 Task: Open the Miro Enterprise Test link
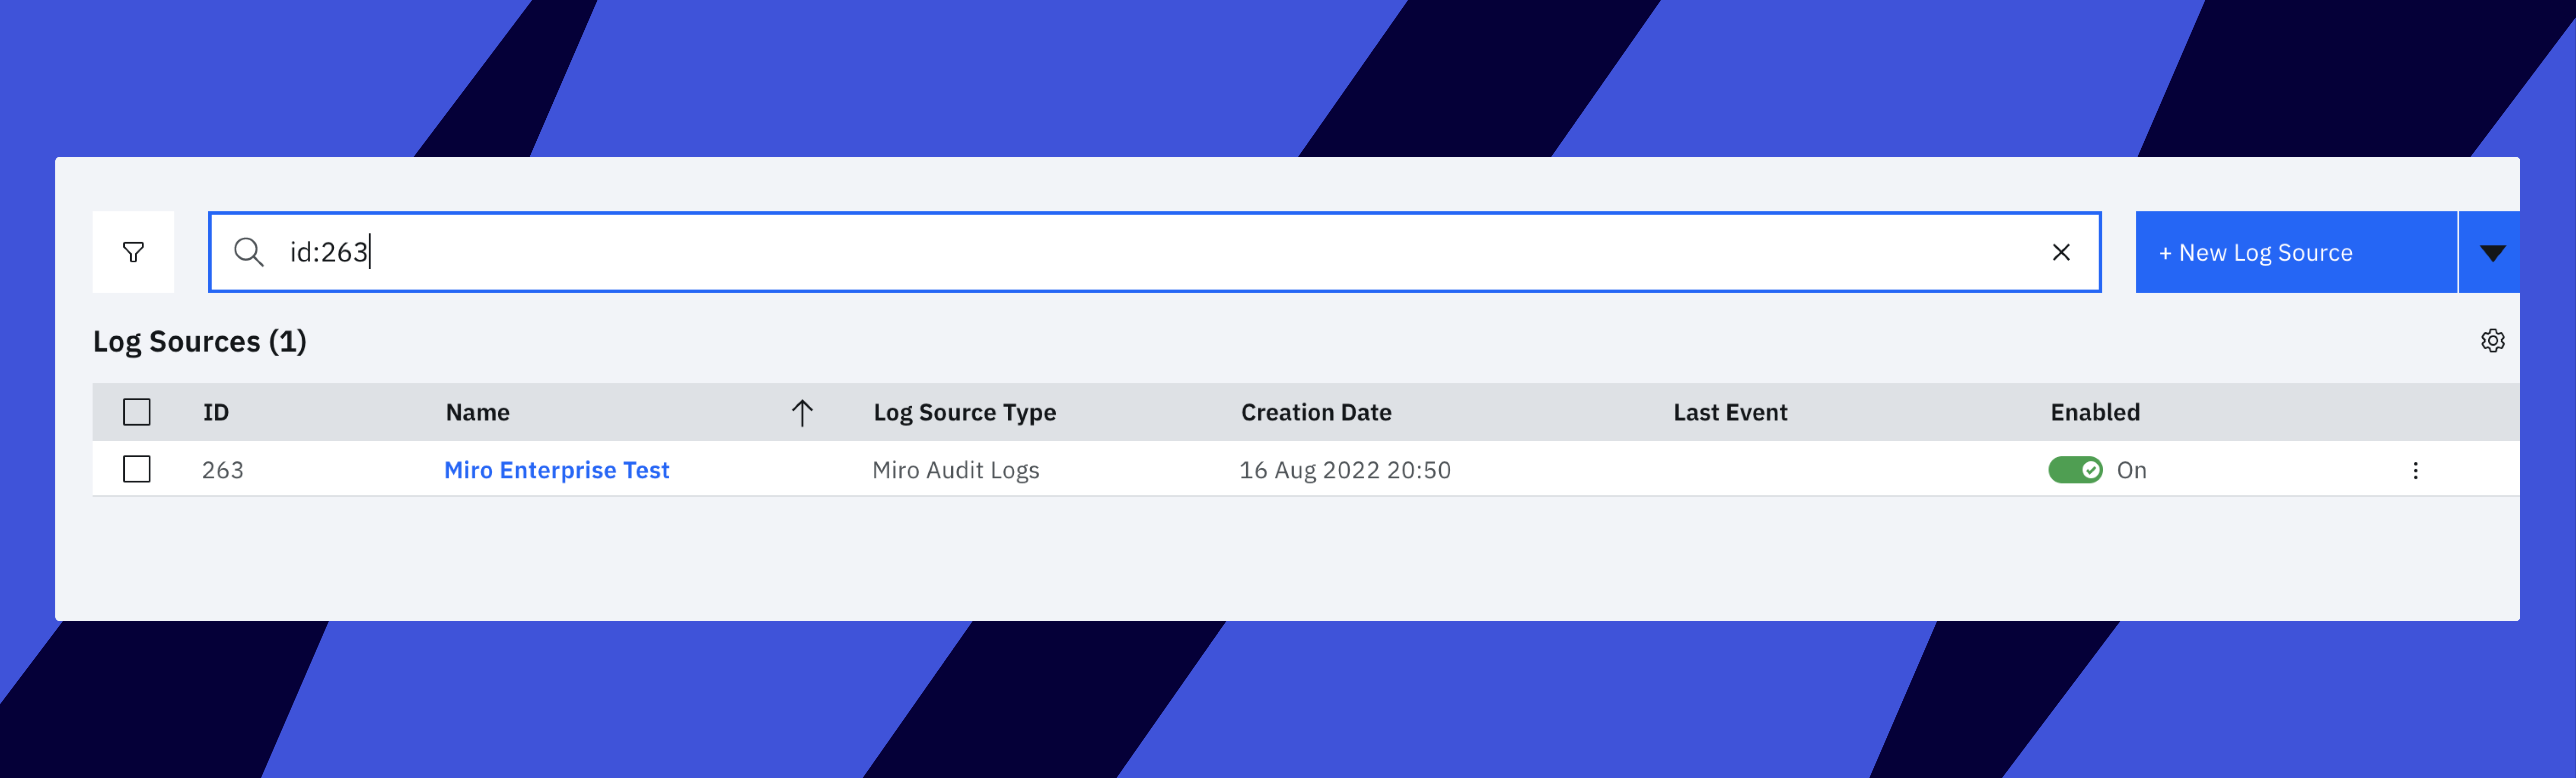tap(556, 470)
